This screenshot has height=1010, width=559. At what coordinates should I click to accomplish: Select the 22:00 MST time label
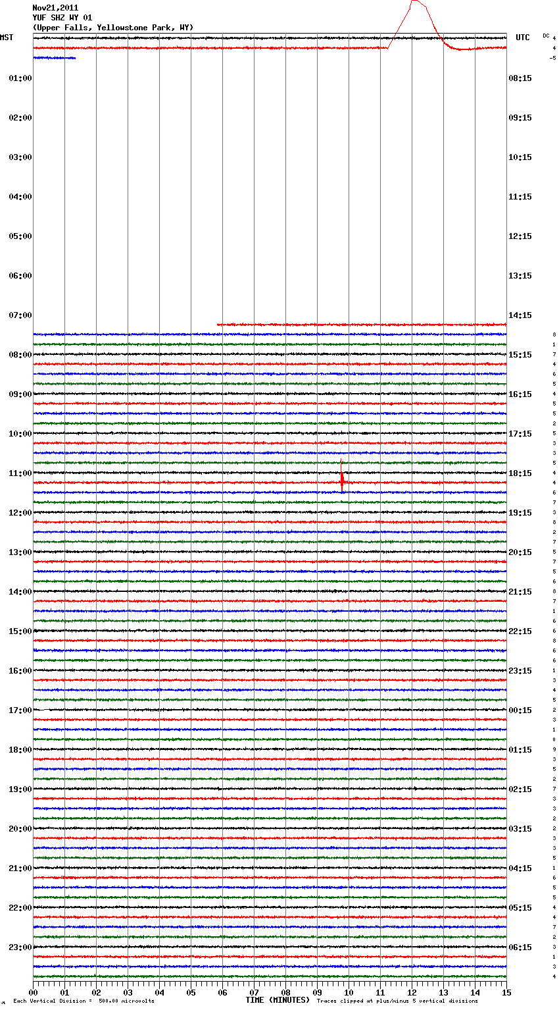(x=20, y=908)
